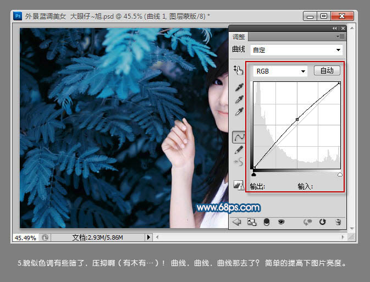Select the pencil draw-curve tool
Screen dimensions: 370x282
pos(239,149)
